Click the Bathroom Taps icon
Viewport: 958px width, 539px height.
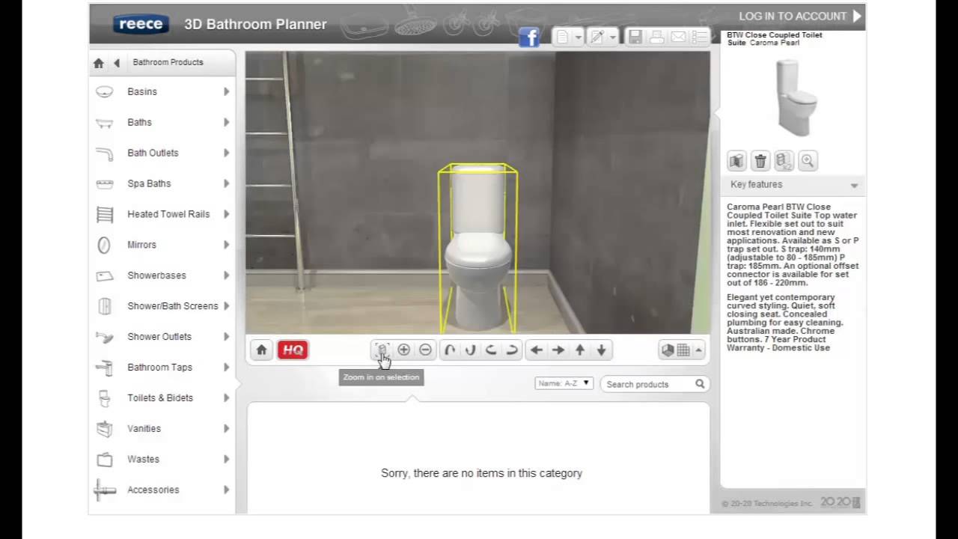tap(105, 368)
